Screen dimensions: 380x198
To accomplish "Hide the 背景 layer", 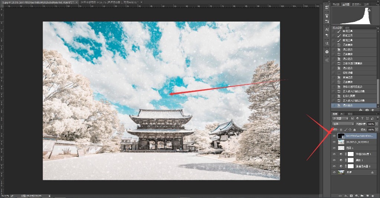I will click(x=334, y=172).
